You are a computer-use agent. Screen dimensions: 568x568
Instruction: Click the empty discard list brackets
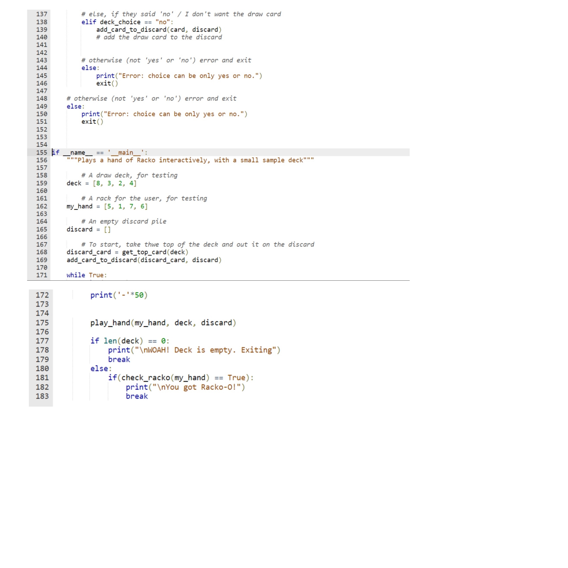(x=107, y=229)
